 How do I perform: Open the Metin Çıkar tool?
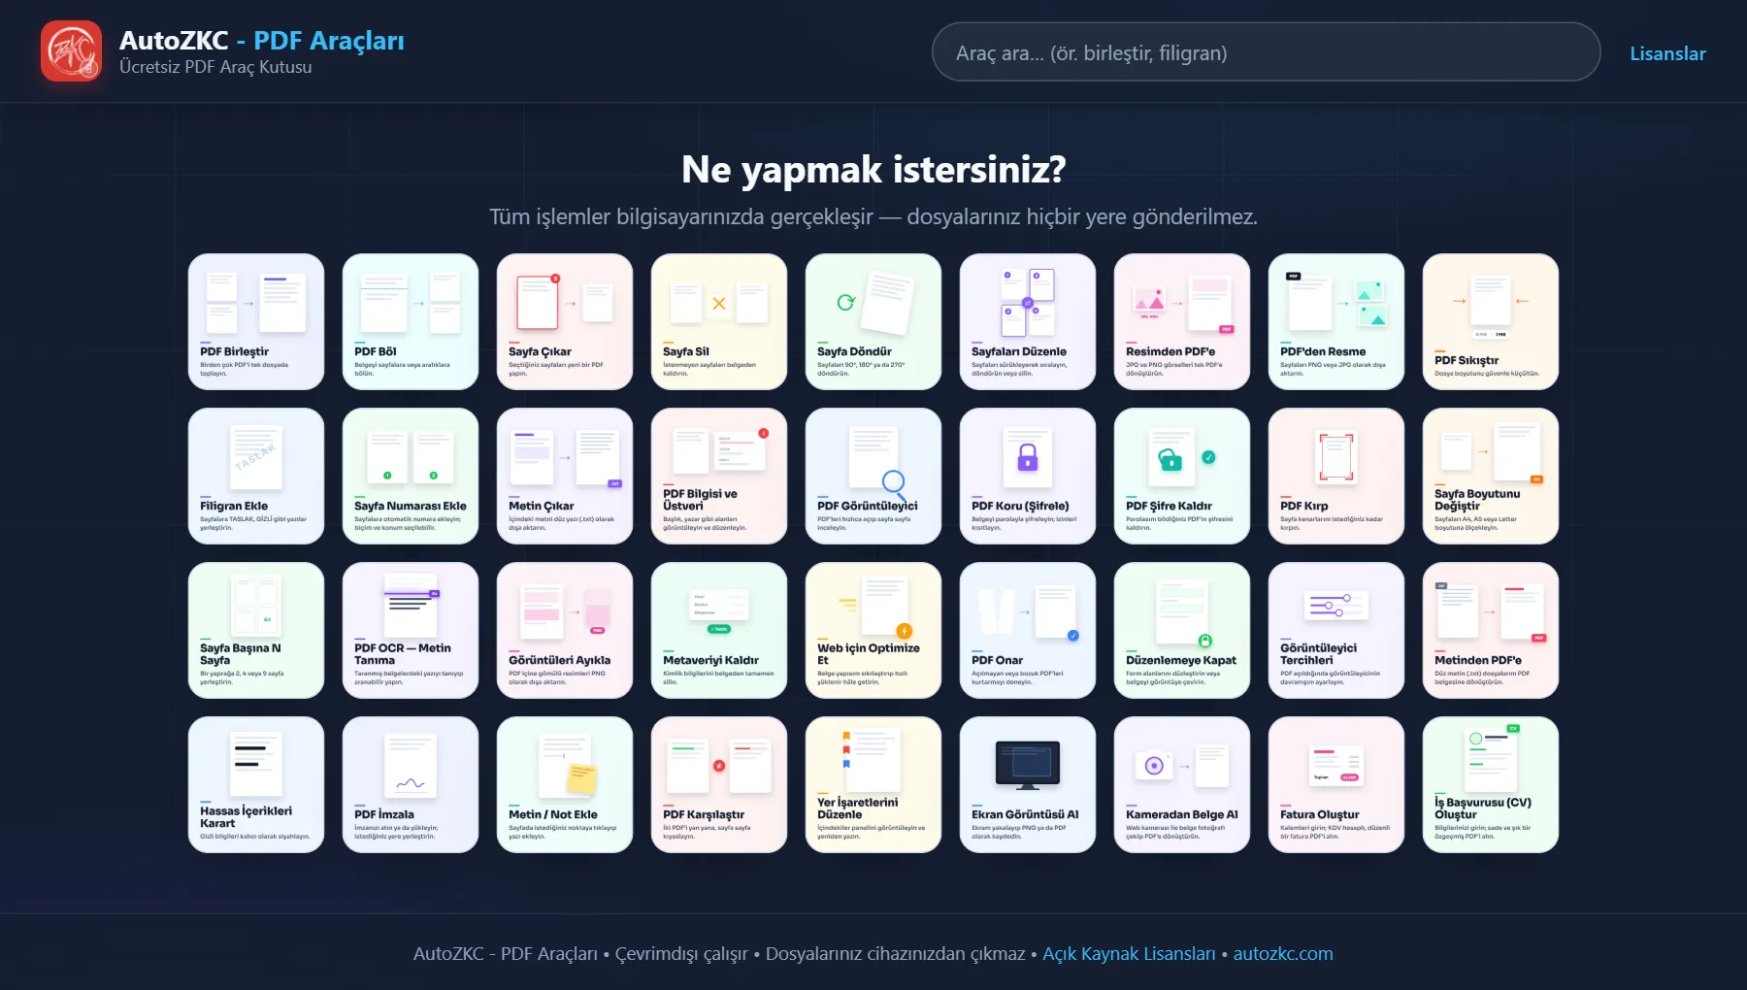click(x=565, y=477)
